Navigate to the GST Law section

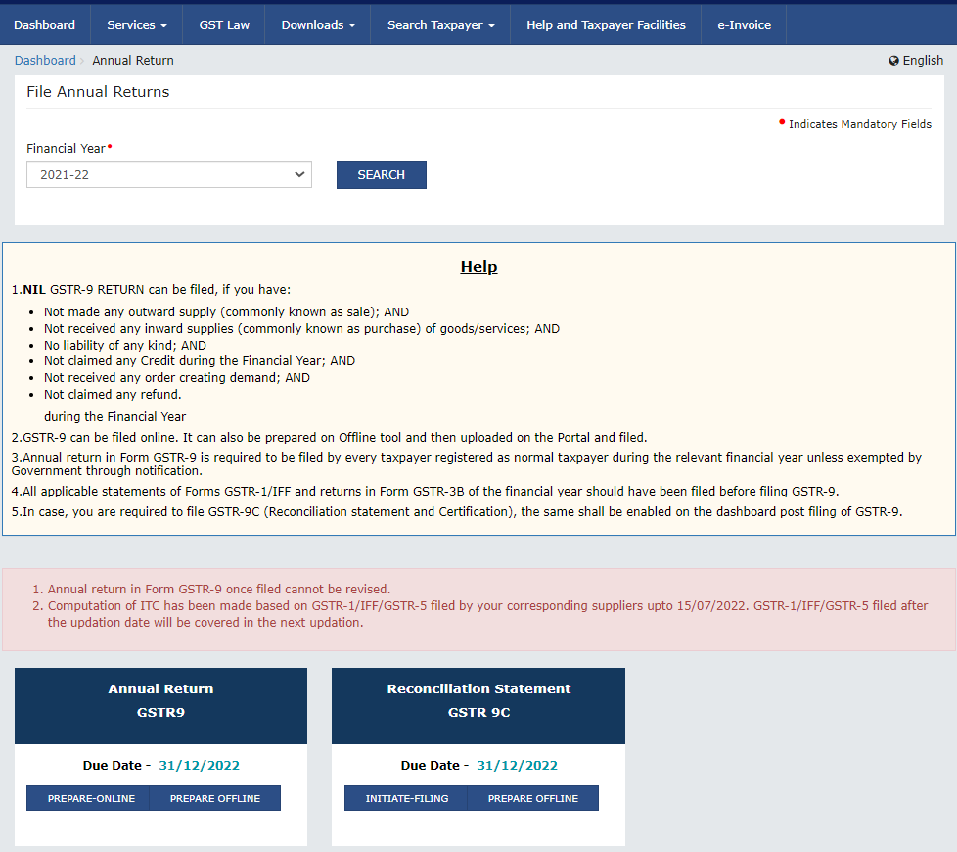pos(223,24)
